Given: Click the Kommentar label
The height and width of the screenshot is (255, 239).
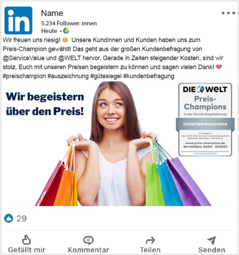Looking at the screenshot, I should click(x=88, y=250).
